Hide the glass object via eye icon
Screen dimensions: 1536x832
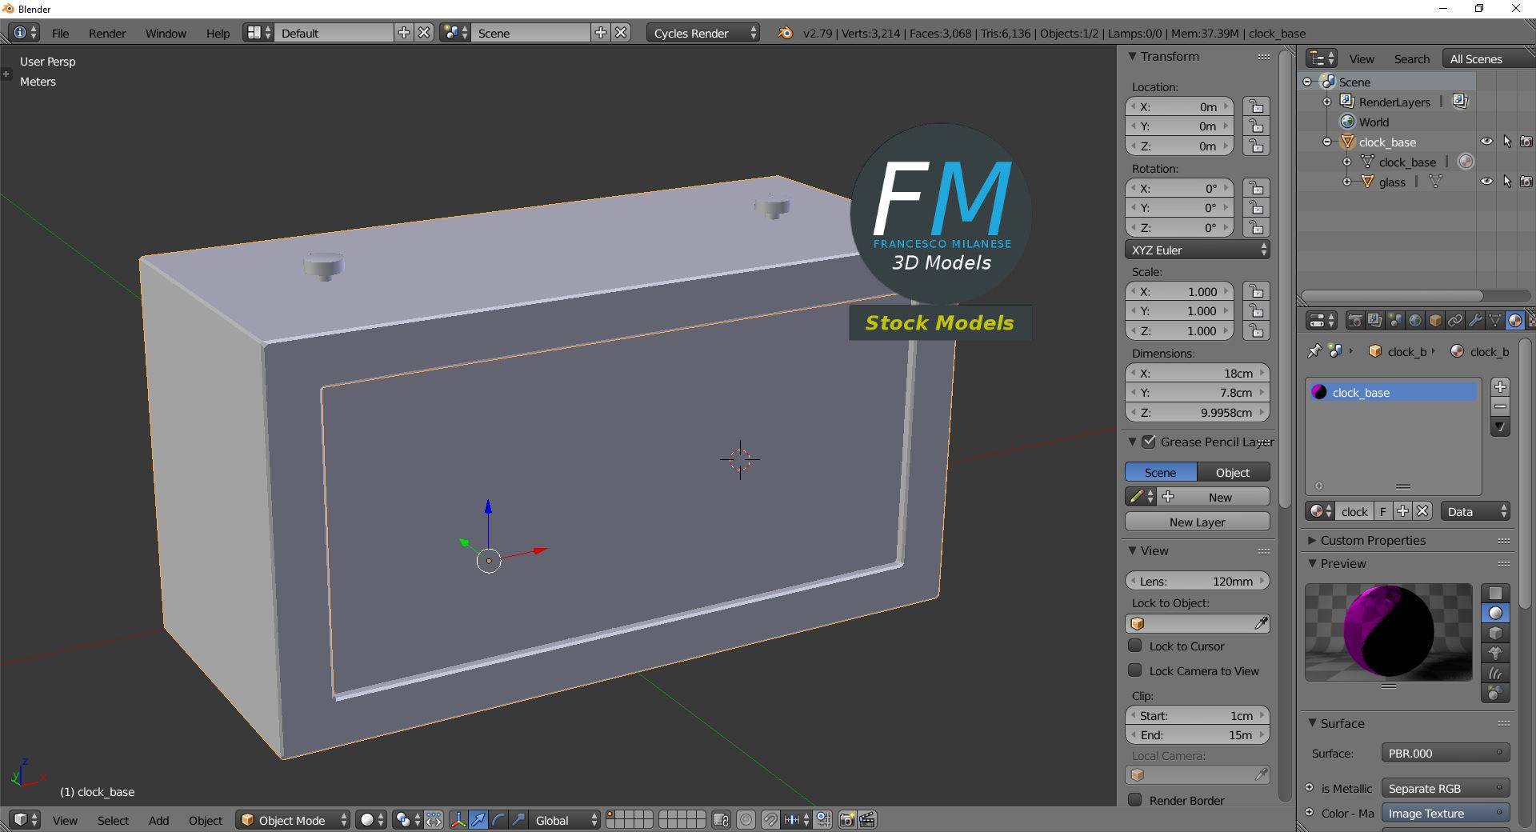pyautogui.click(x=1486, y=182)
